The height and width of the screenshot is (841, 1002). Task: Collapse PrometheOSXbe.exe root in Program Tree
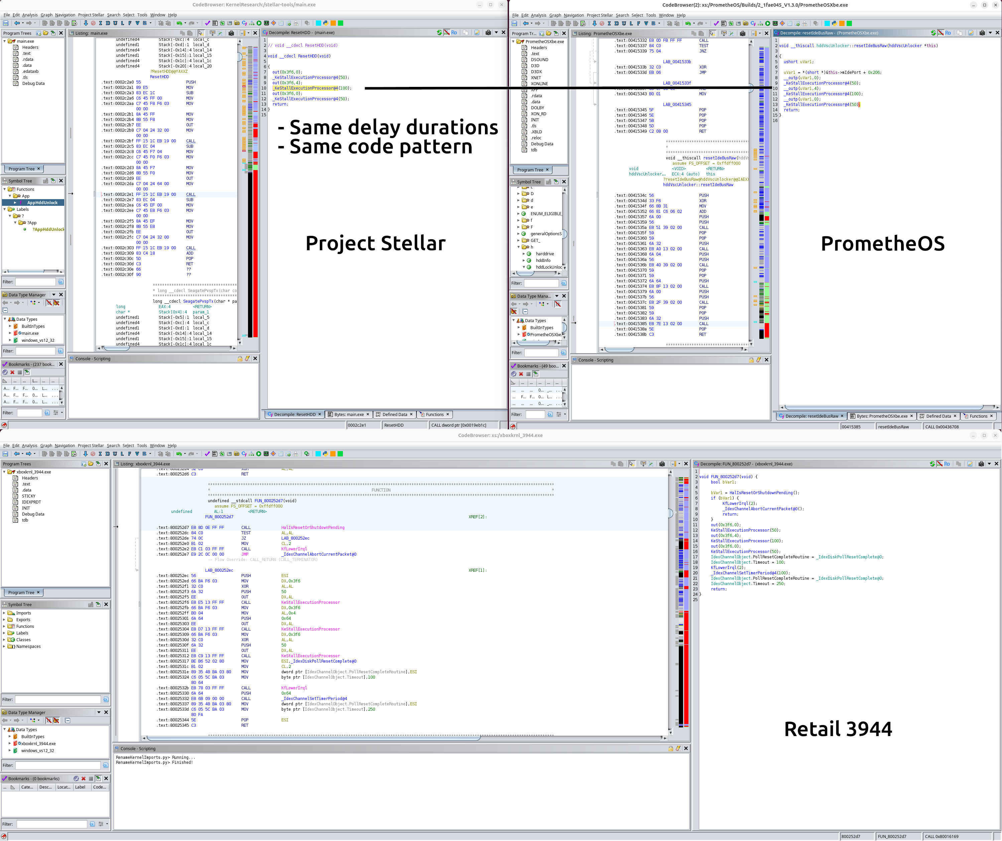pyautogui.click(x=513, y=41)
